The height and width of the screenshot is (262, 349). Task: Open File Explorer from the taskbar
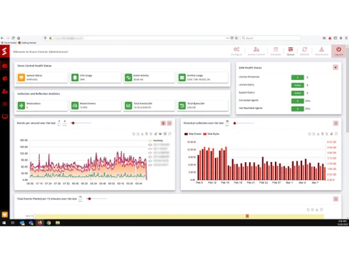click(58, 223)
